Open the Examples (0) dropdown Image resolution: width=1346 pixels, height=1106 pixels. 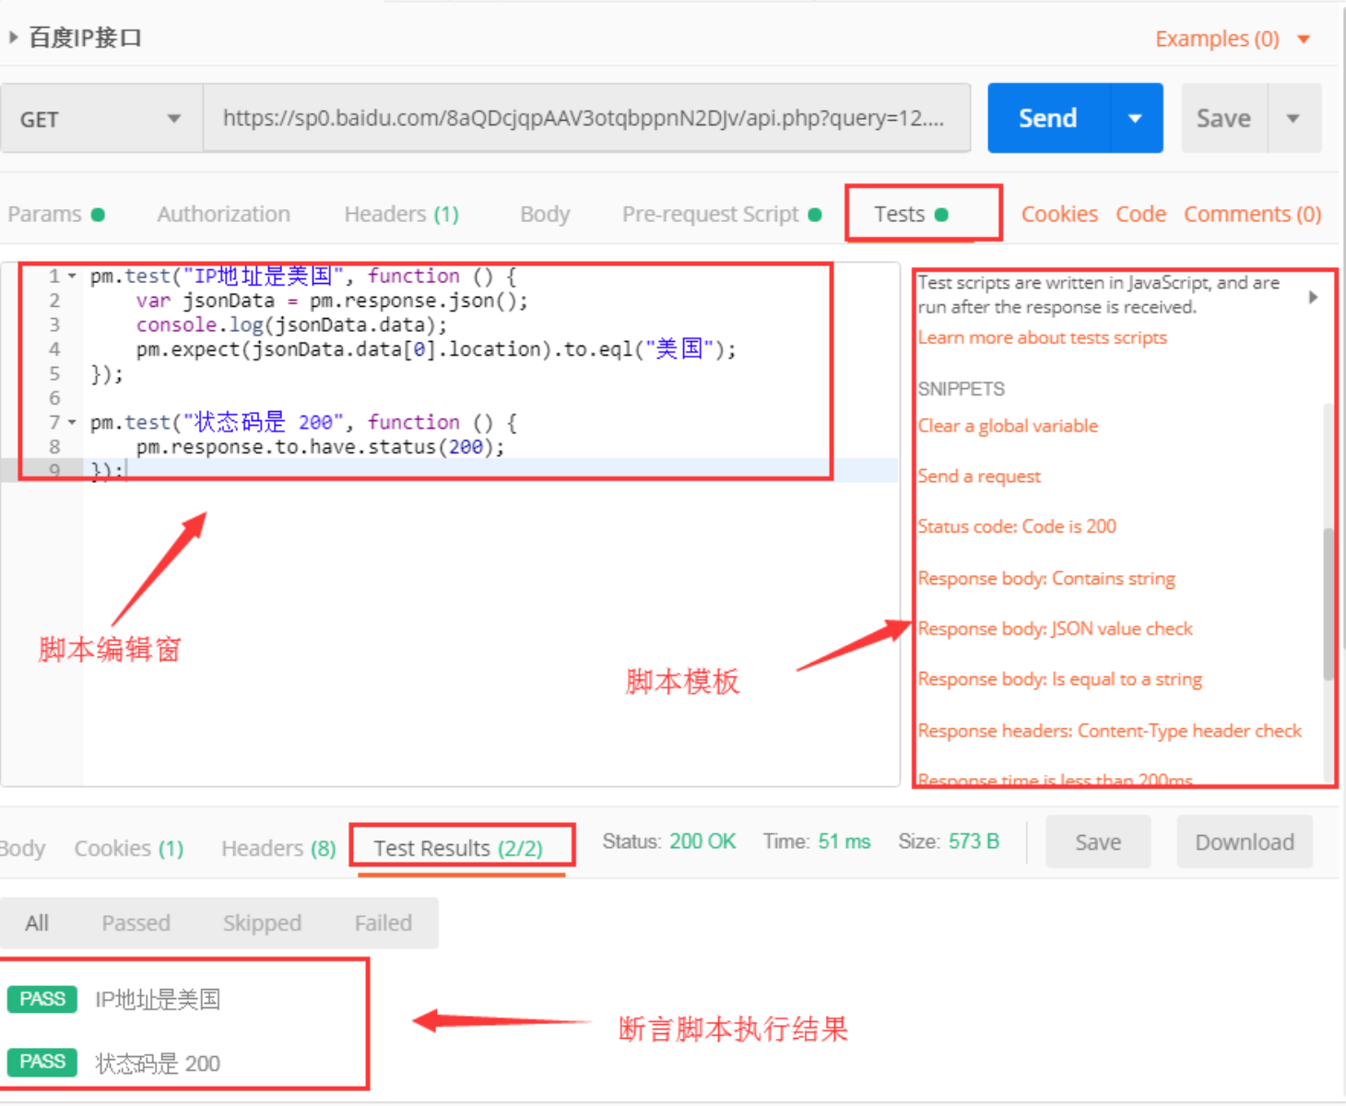(1233, 39)
